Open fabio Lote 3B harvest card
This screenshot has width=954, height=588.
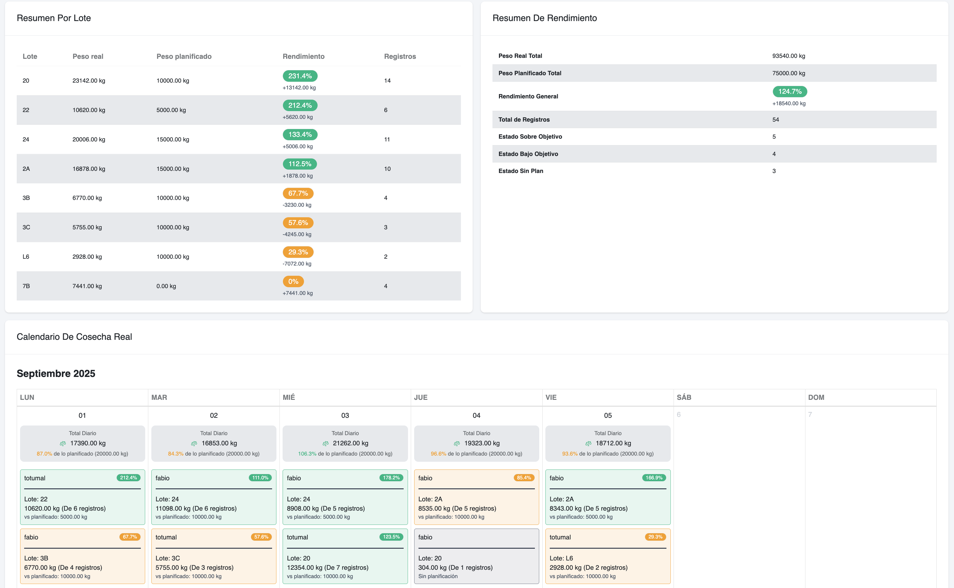(x=82, y=556)
